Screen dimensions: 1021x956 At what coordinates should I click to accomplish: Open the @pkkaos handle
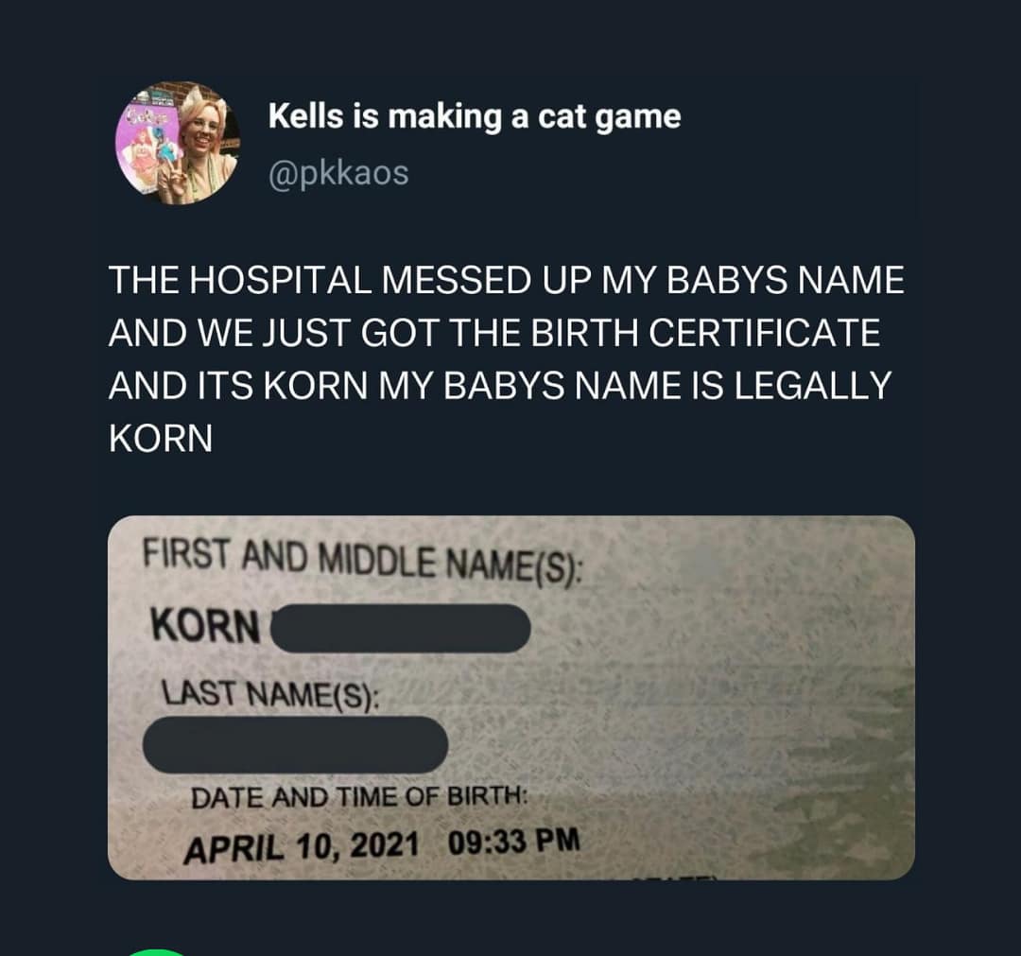(x=338, y=173)
